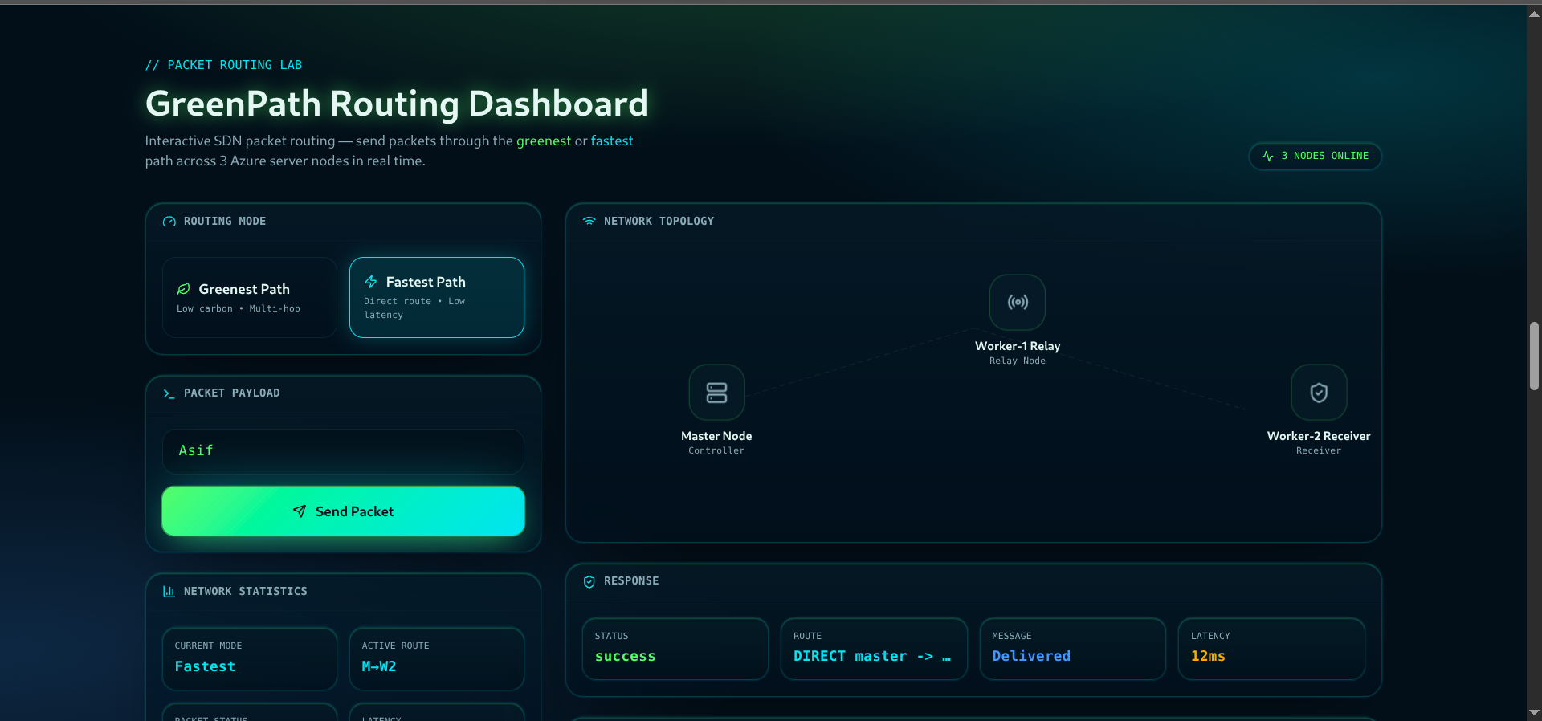
Task: Click the Route DIRECT master response card
Action: click(x=874, y=649)
